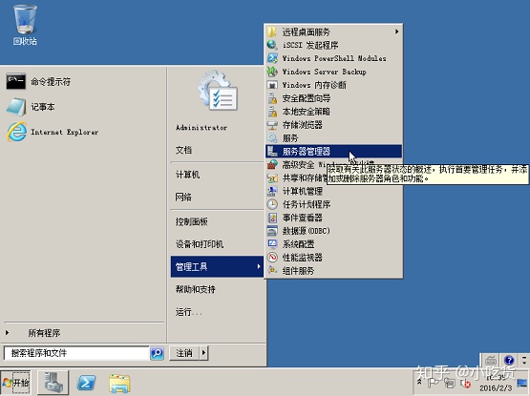The height and width of the screenshot is (396, 530).
Task: Launch PowerShell from the taskbar
Action: click(x=87, y=384)
